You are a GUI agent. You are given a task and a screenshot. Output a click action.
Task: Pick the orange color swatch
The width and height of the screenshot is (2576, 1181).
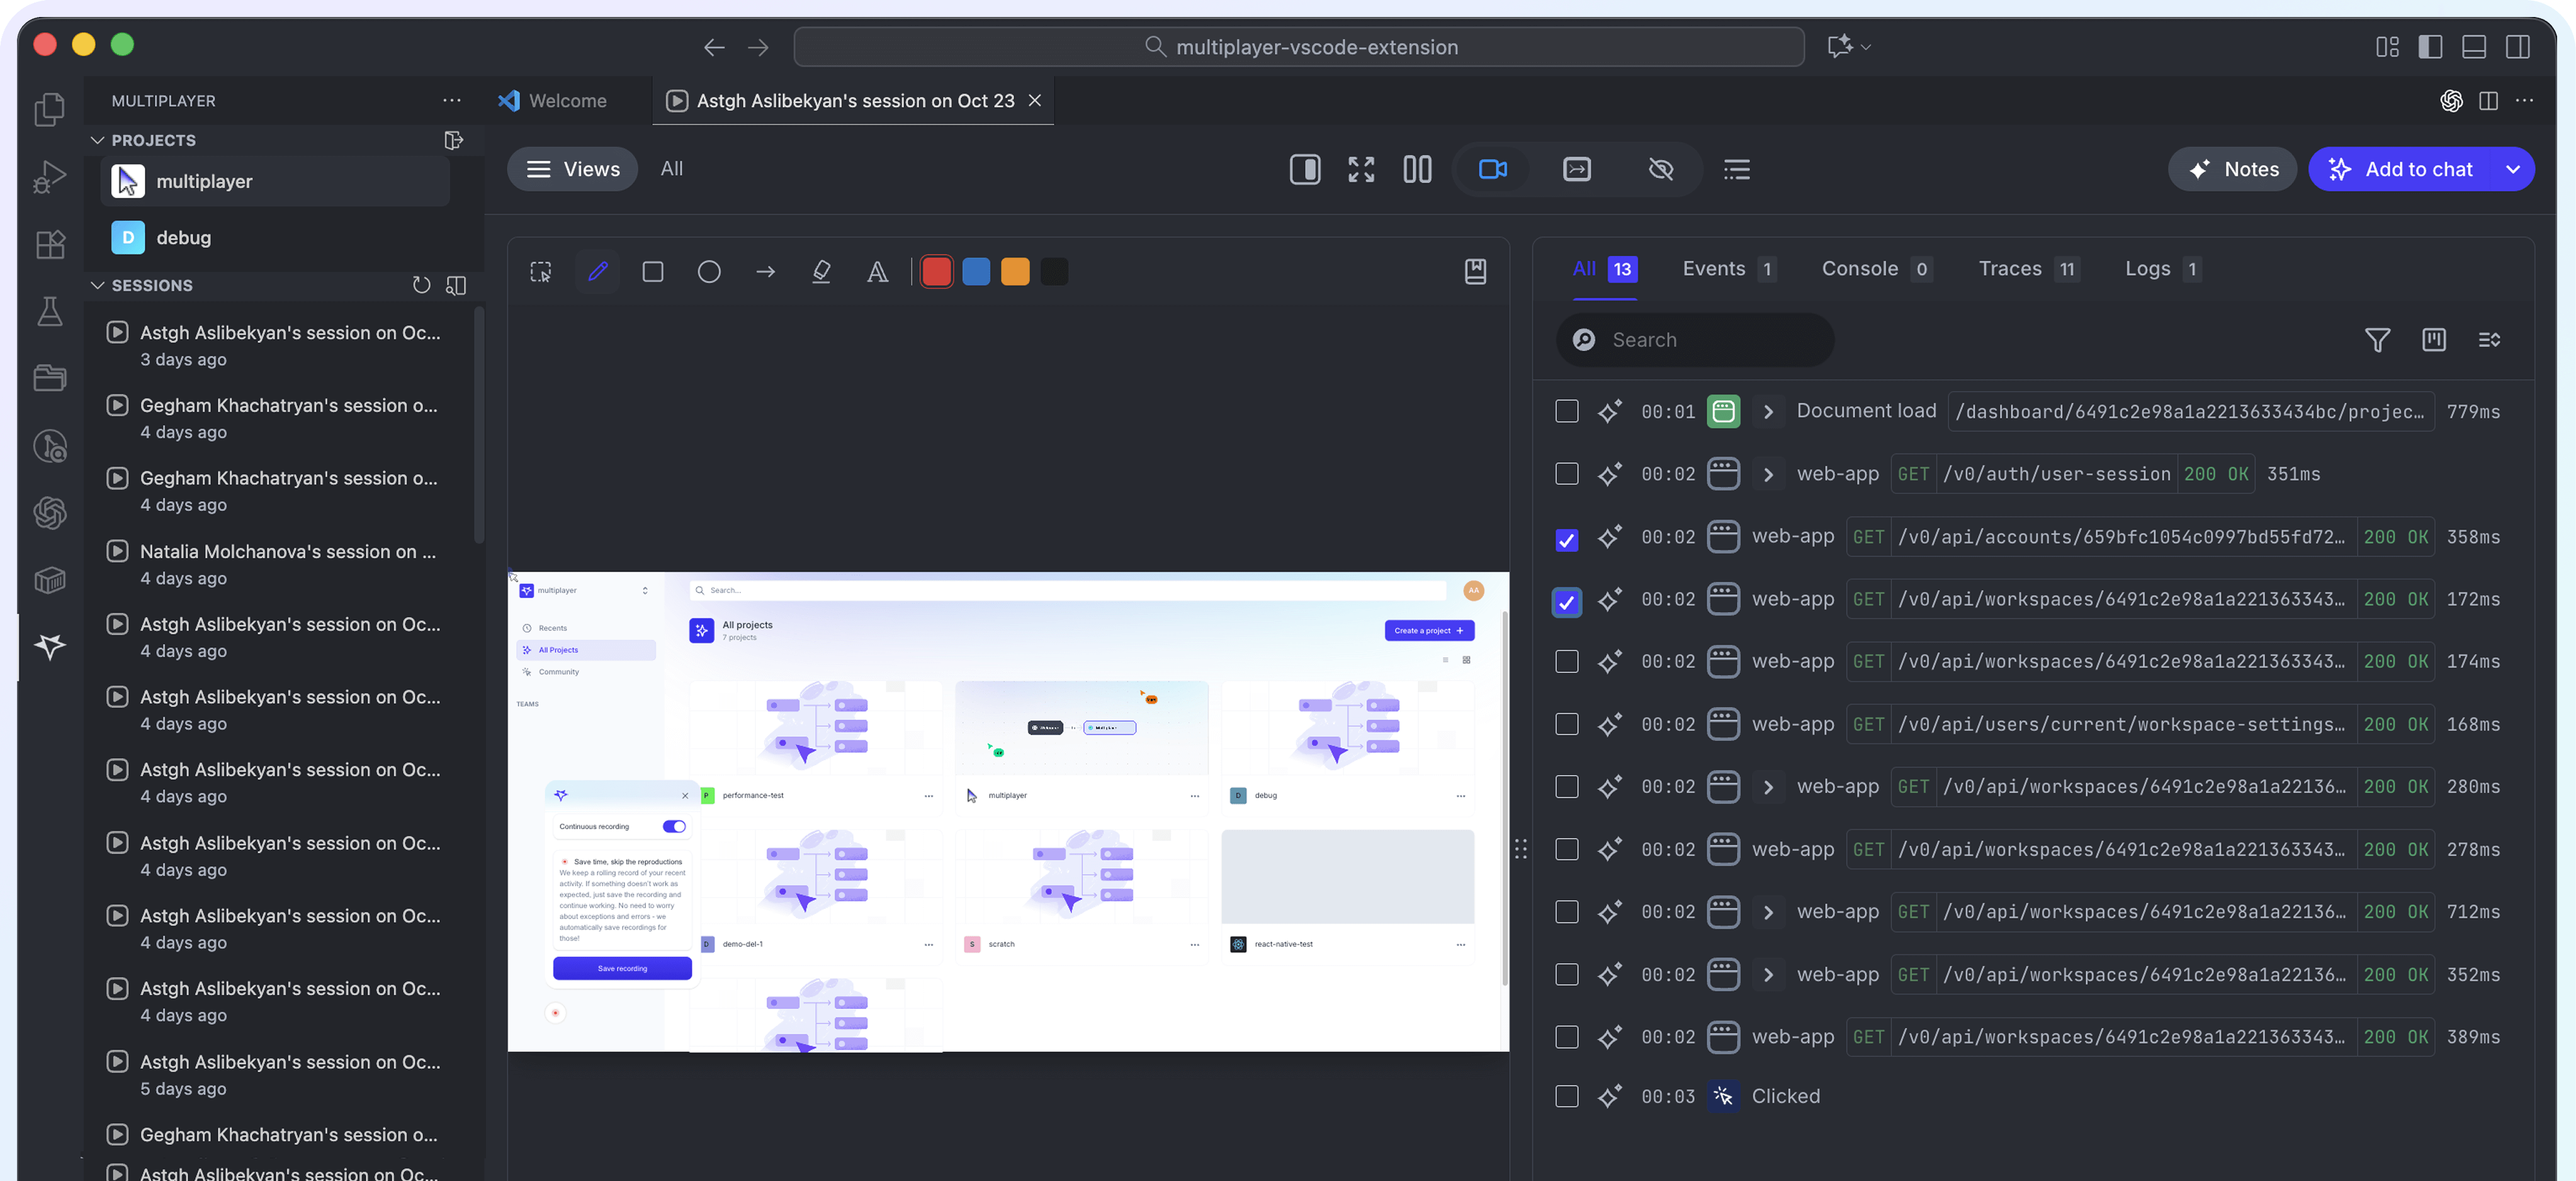[x=1015, y=271]
